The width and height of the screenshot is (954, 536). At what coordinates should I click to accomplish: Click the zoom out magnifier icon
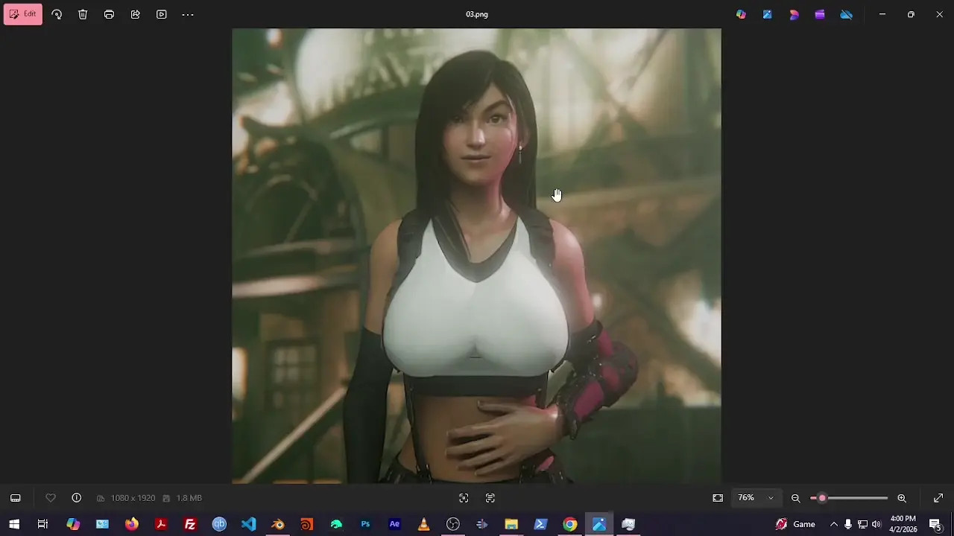coord(795,498)
